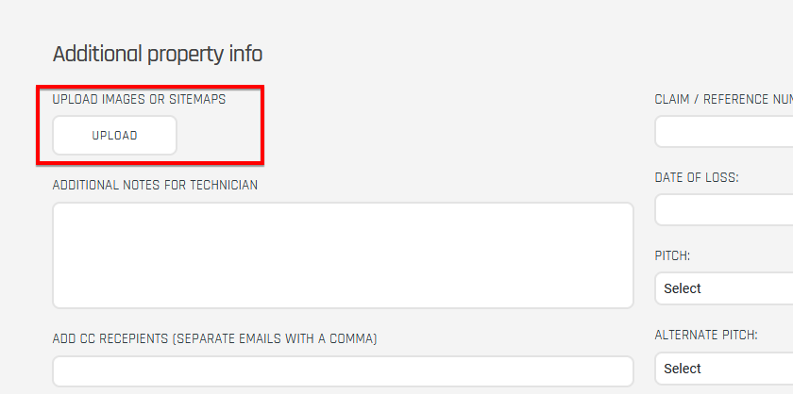Click the word 'Sitemaps' in upload label
This screenshot has height=394, width=793.
click(196, 99)
